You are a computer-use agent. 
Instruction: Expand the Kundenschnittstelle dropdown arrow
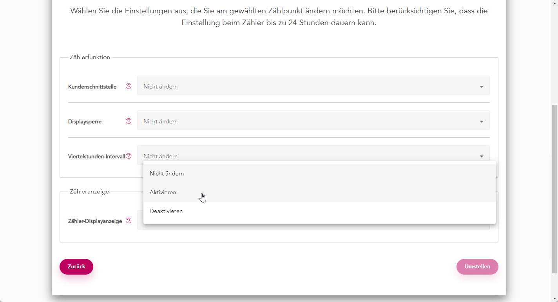[481, 87]
